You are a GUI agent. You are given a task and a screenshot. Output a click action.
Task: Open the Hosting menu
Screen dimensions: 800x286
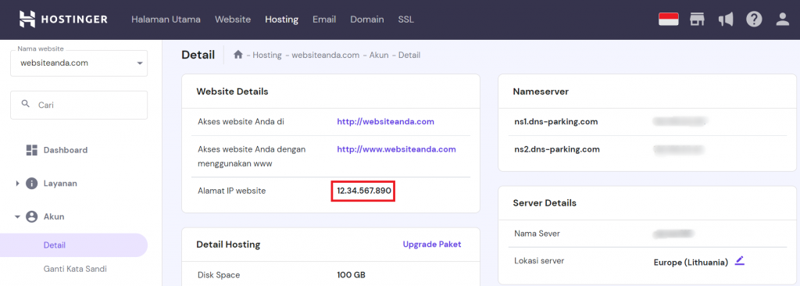tap(281, 20)
